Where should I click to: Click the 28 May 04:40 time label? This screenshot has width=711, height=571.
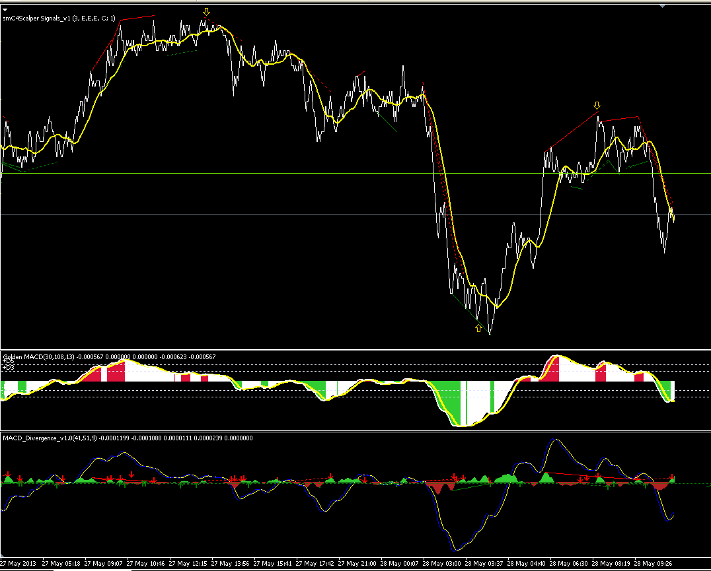(x=527, y=563)
